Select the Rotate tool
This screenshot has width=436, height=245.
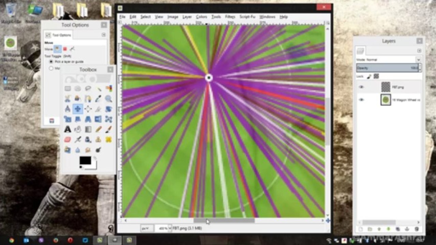(x=108, y=109)
